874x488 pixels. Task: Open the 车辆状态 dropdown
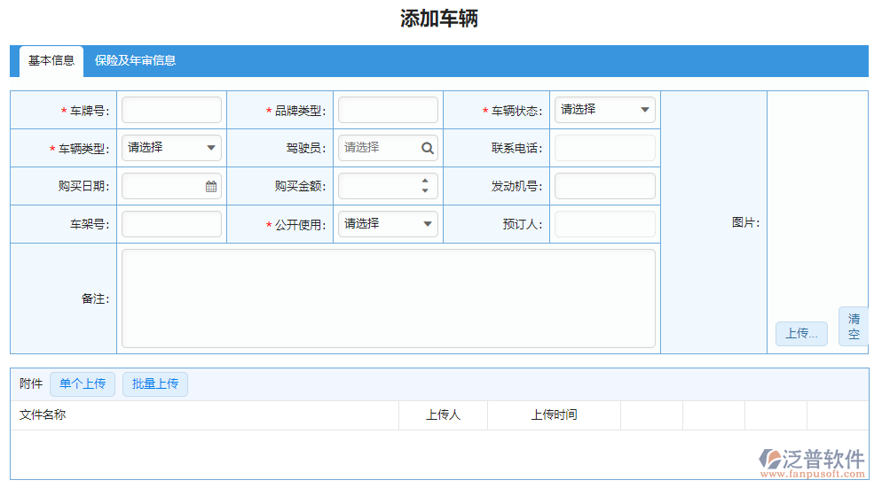point(603,110)
